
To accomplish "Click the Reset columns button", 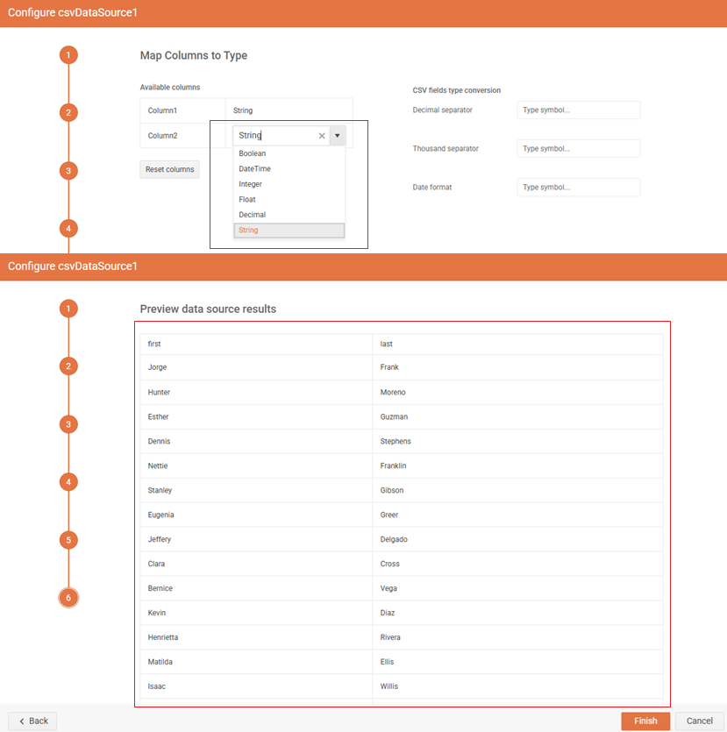I will pyautogui.click(x=169, y=169).
